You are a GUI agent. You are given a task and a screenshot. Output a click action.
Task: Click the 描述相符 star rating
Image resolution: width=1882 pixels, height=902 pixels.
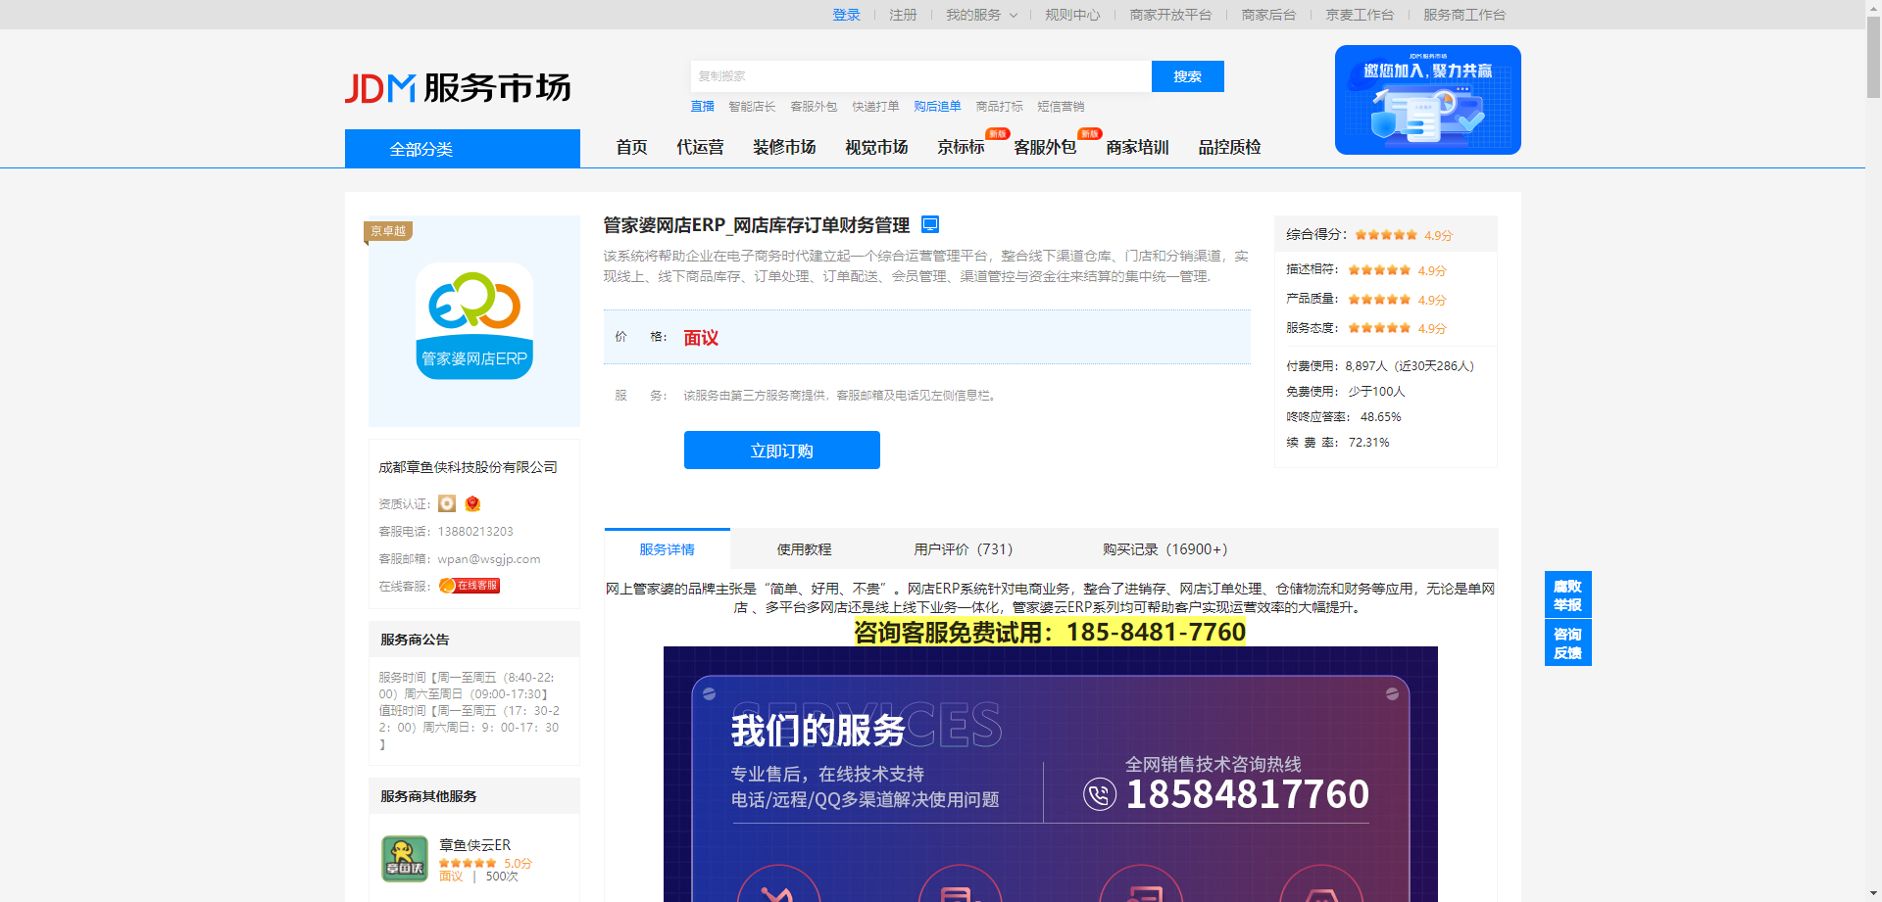point(1379,270)
